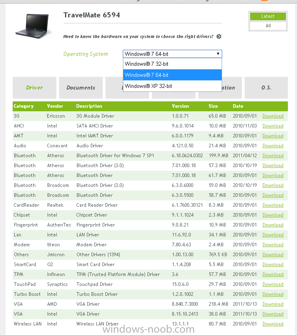
Task: Expand the Operating System dropdown arrow
Action: (218, 54)
